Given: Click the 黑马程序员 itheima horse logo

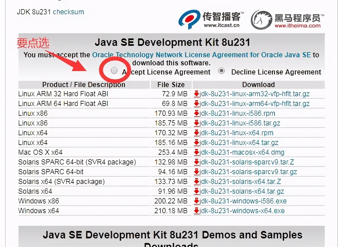Looking at the screenshot, I should point(261,19).
